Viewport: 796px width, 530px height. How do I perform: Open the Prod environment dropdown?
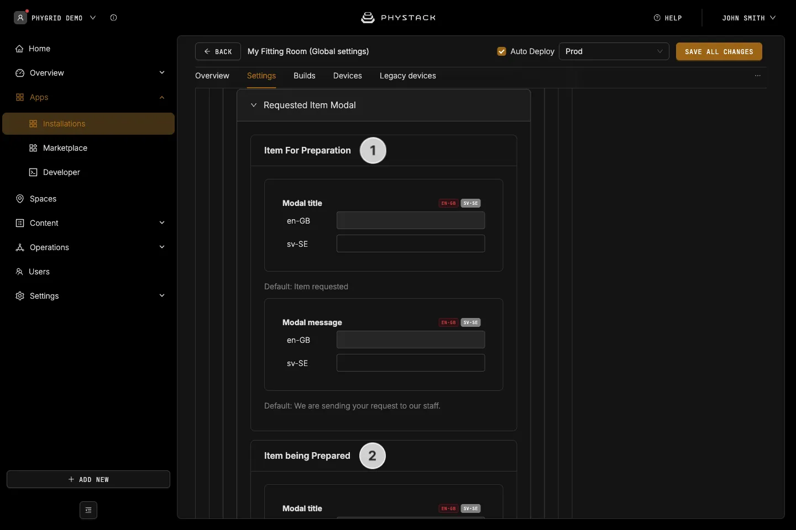point(614,51)
